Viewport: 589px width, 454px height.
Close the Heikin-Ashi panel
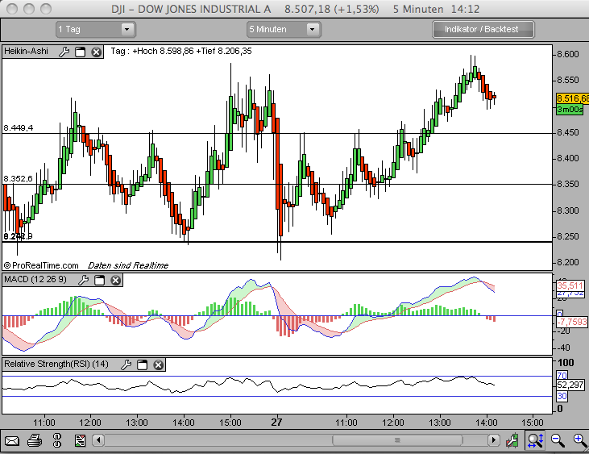pyautogui.click(x=97, y=52)
